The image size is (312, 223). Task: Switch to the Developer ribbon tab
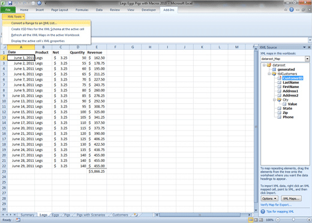(x=149, y=10)
